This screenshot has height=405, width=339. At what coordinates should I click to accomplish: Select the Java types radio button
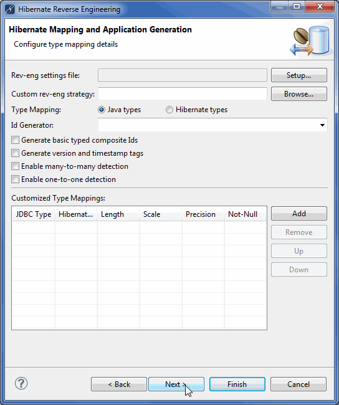(102, 110)
